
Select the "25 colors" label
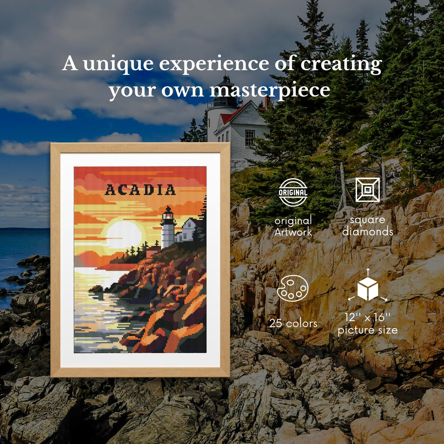click(293, 323)
